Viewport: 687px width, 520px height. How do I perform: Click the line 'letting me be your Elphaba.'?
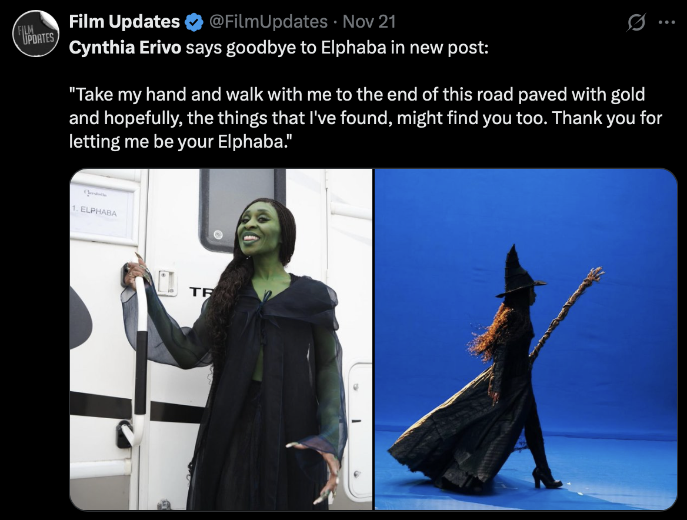(181, 142)
